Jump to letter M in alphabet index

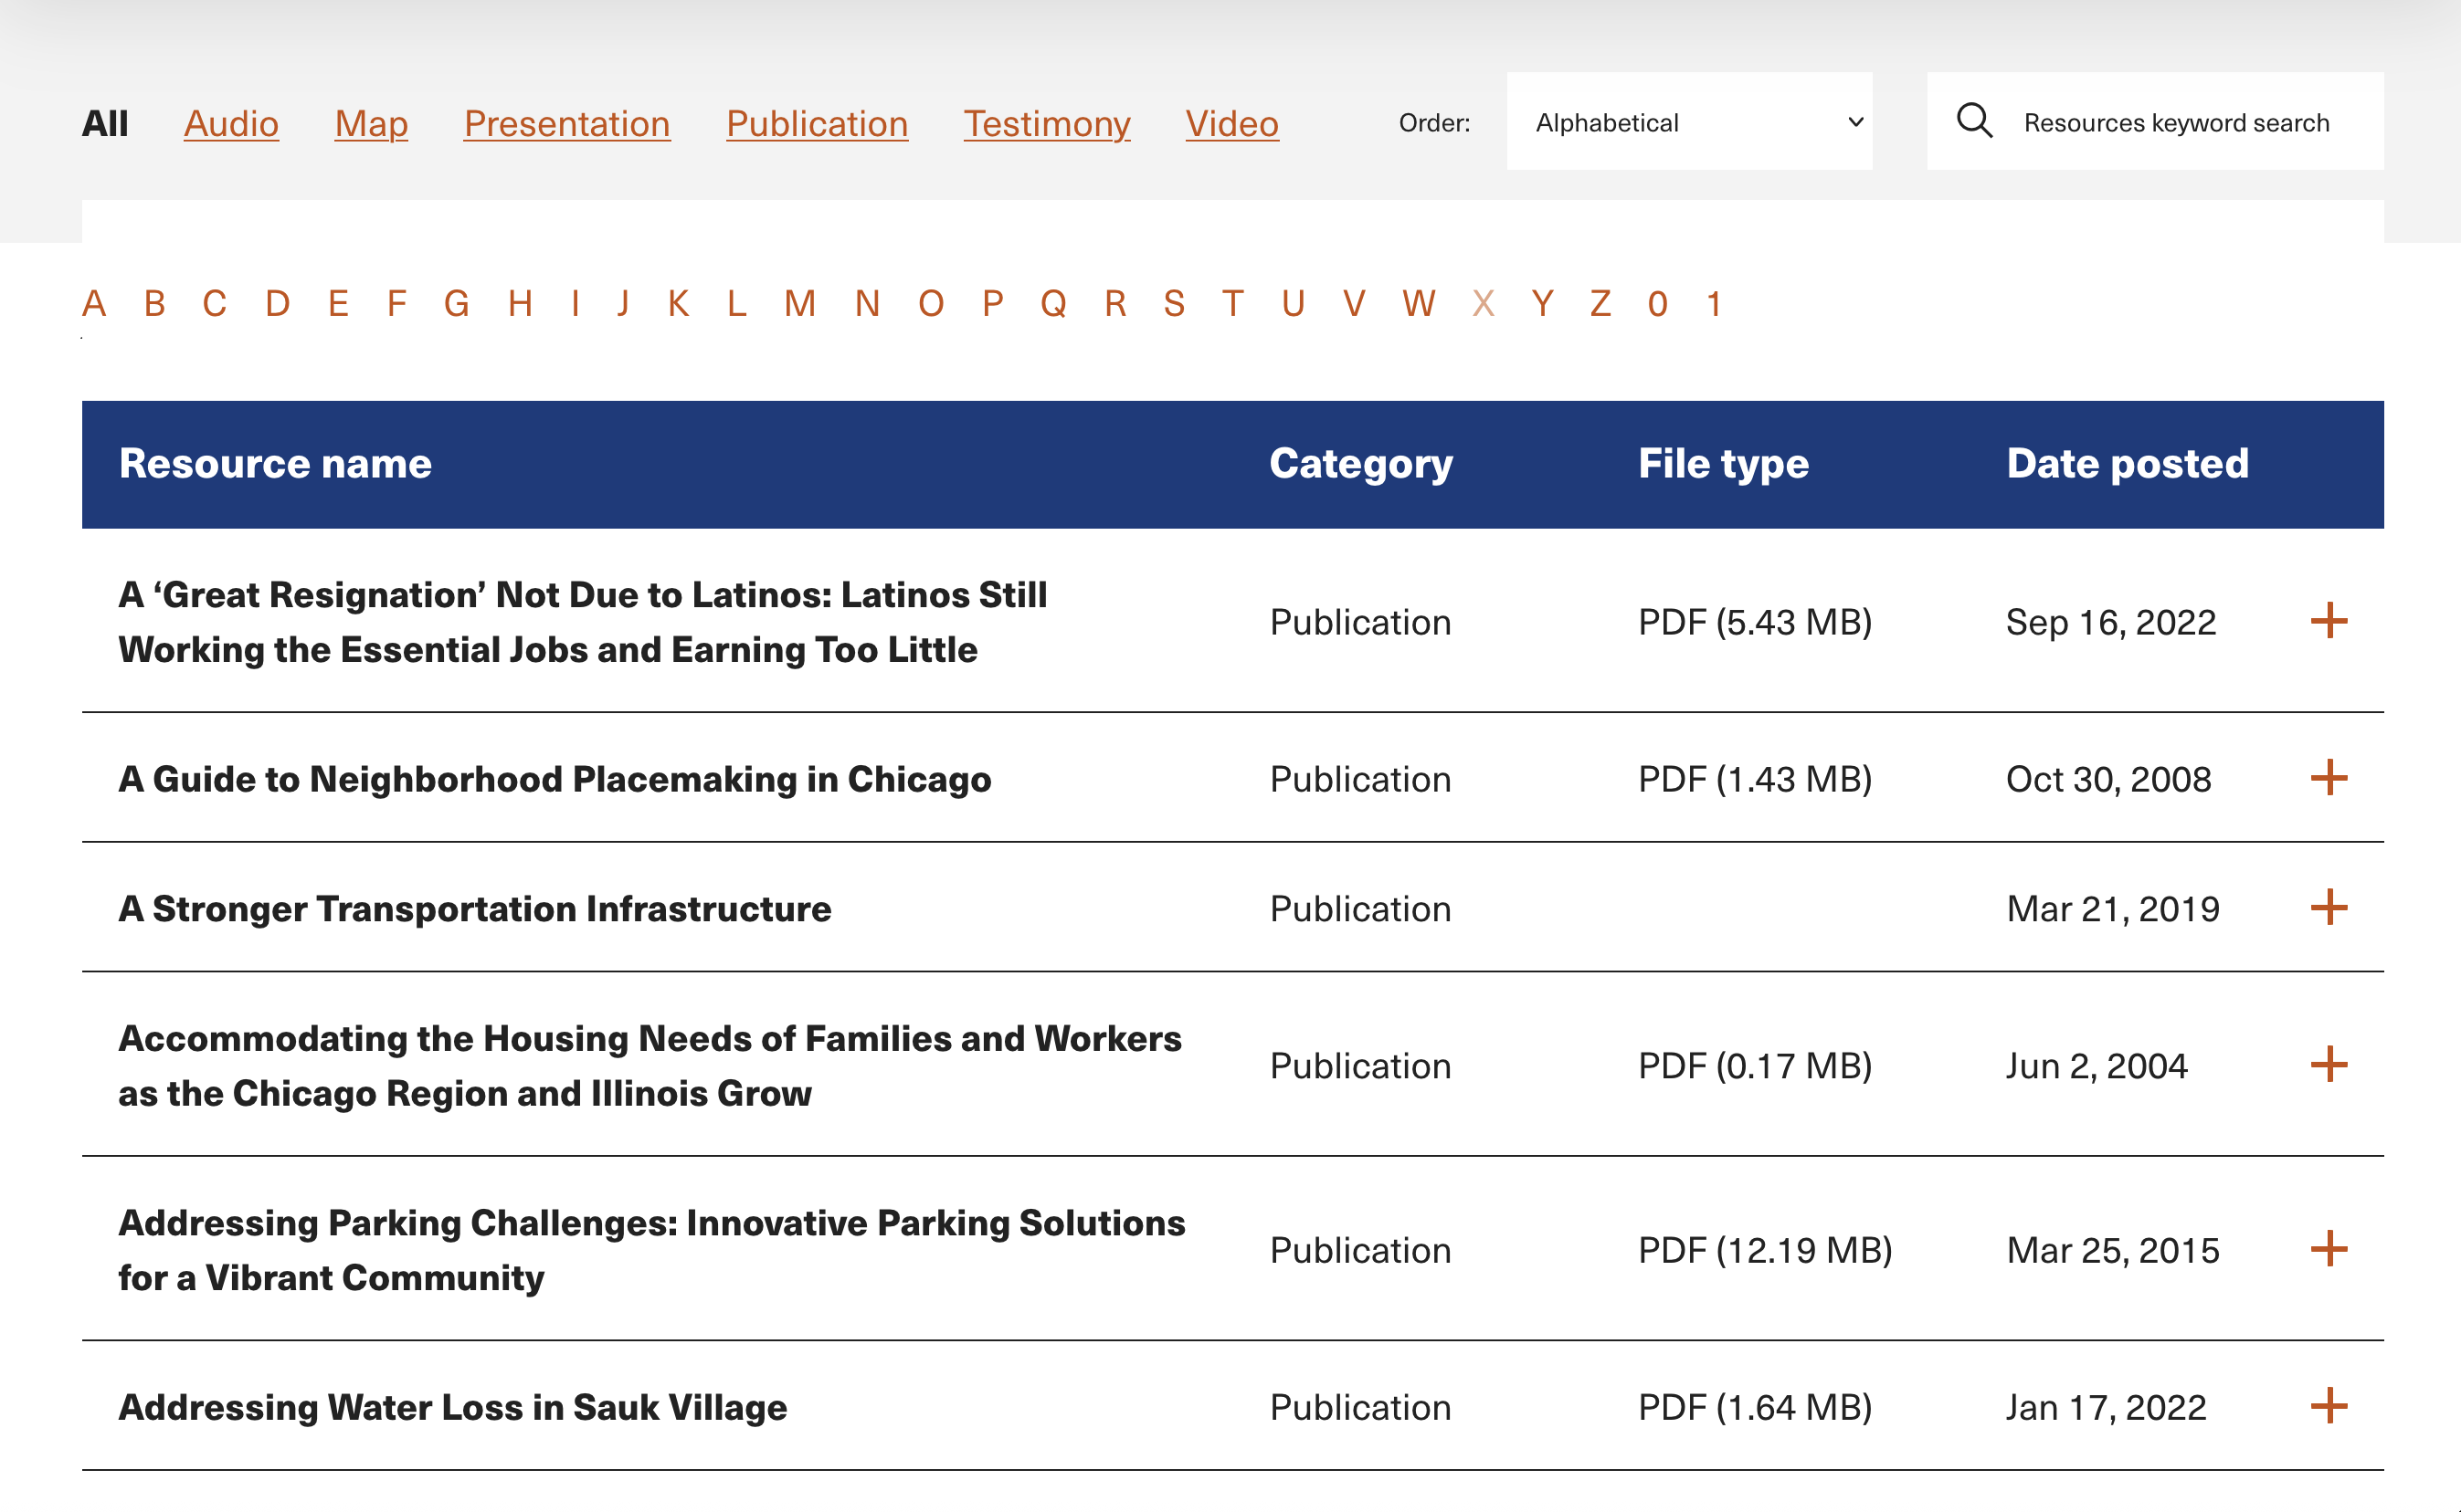pyautogui.click(x=799, y=303)
